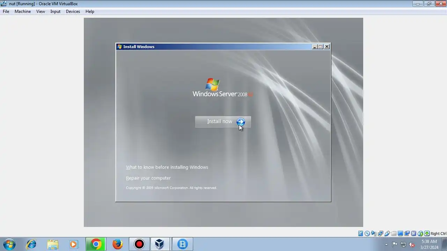
Task: Open the Help menu
Action: (90, 12)
